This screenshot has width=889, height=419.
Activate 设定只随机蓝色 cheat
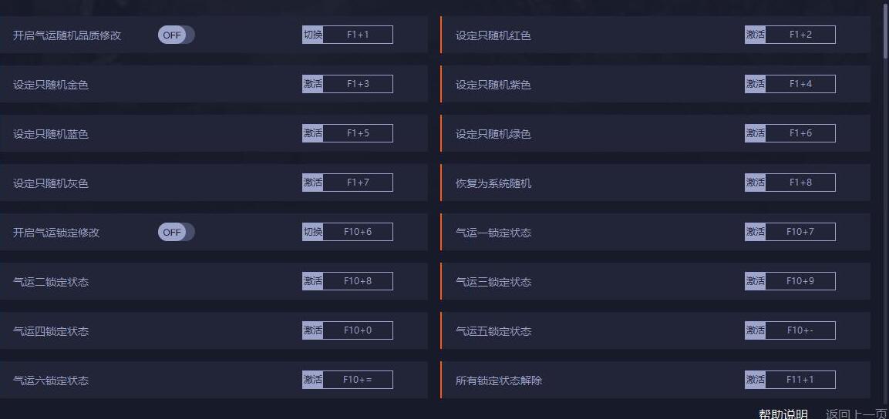pyautogui.click(x=312, y=133)
